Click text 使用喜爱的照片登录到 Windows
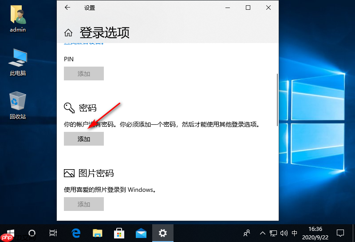 pyautogui.click(x=110, y=190)
